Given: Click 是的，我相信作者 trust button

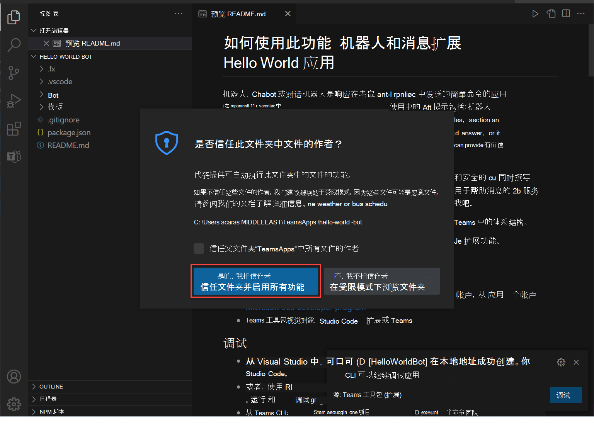Looking at the screenshot, I should pyautogui.click(x=255, y=281).
